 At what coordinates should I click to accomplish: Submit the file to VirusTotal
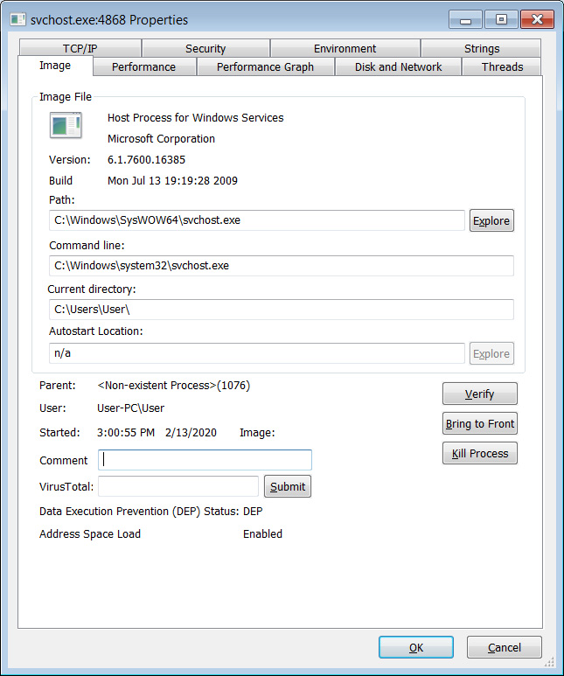click(x=288, y=486)
